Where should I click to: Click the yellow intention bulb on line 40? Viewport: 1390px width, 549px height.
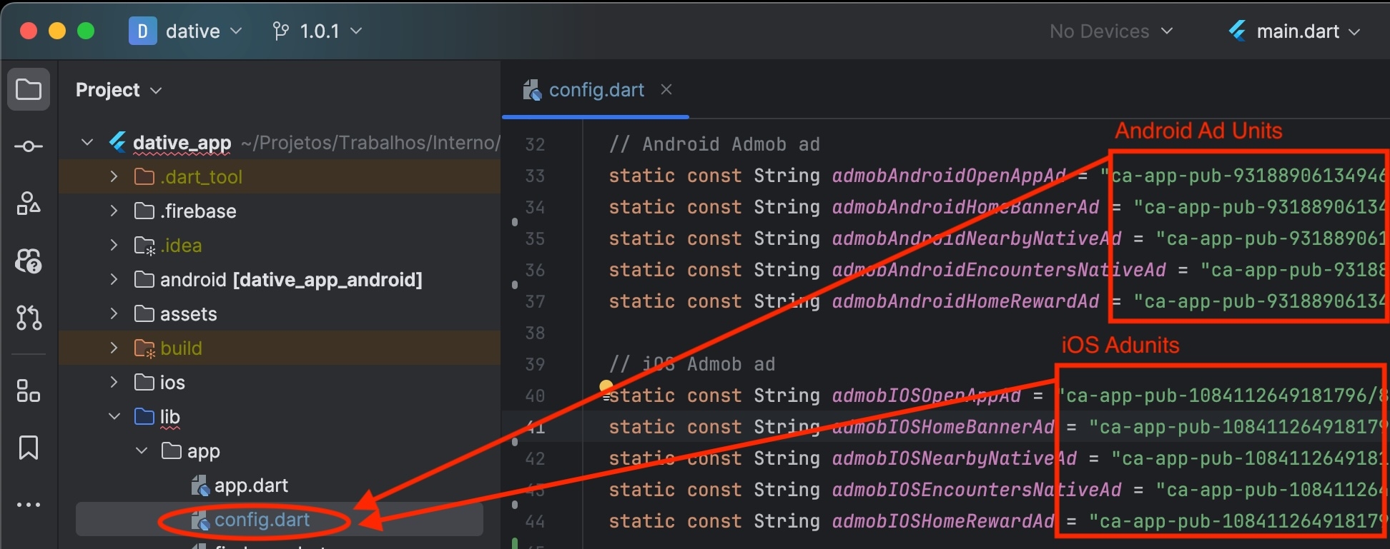(x=606, y=387)
